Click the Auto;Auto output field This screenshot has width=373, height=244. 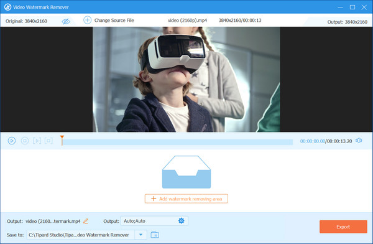pyautogui.click(x=154, y=221)
